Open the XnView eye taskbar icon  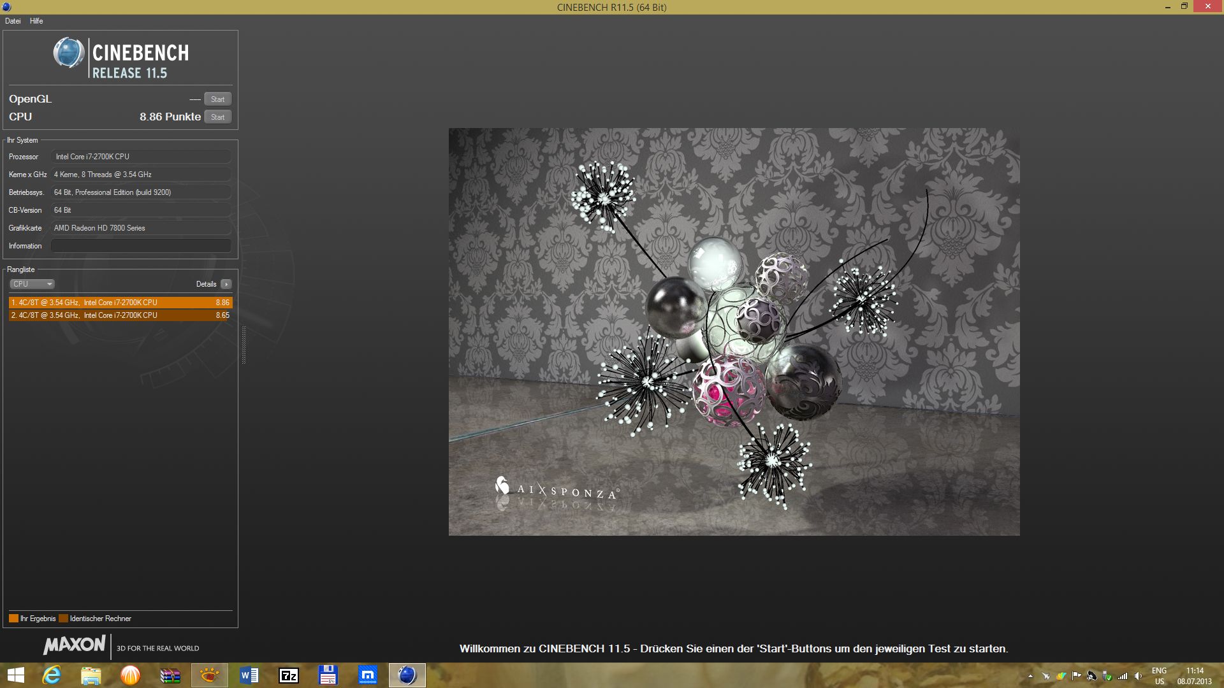point(210,675)
